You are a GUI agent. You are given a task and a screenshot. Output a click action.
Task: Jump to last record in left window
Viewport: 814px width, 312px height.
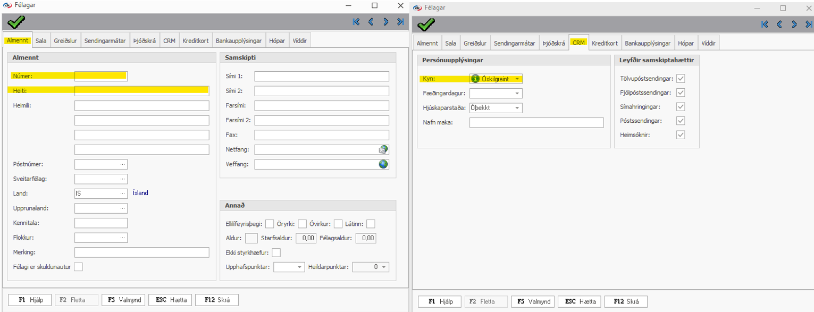400,22
